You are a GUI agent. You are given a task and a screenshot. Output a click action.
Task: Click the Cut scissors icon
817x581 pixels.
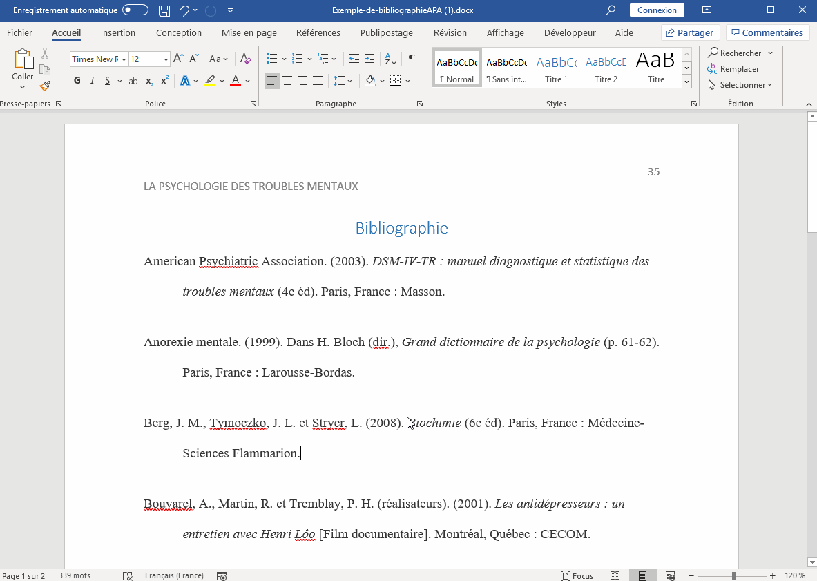pyautogui.click(x=45, y=53)
